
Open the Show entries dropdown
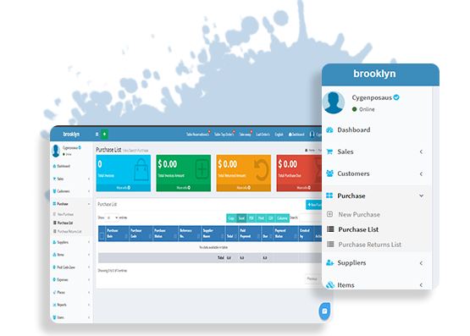[112, 218]
